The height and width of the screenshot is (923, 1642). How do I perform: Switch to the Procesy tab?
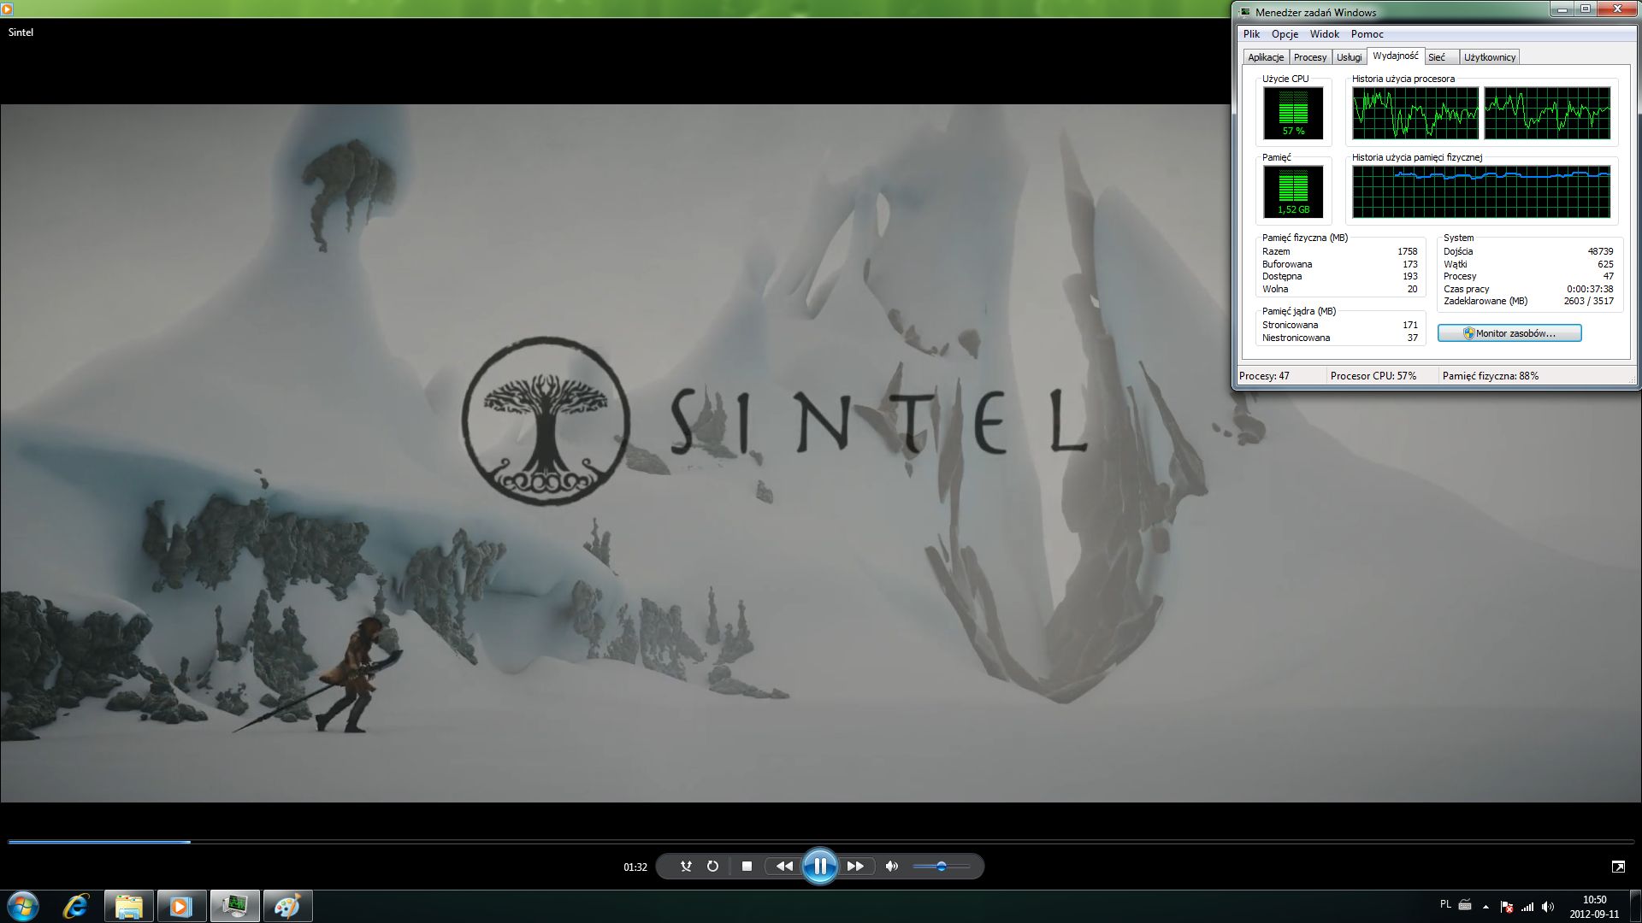[x=1310, y=57]
